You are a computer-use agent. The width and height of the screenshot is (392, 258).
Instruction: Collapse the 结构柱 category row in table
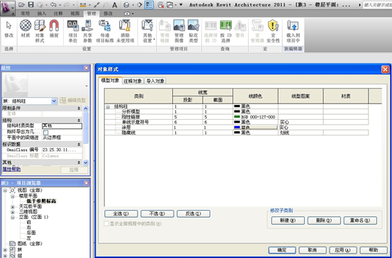(x=108, y=107)
